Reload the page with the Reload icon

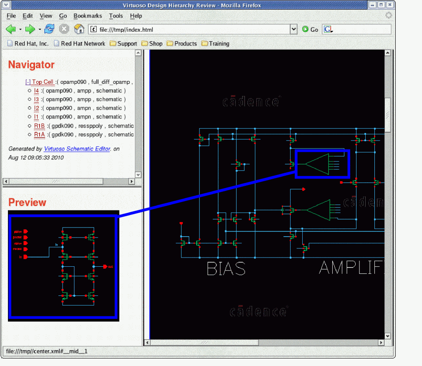tap(50, 29)
